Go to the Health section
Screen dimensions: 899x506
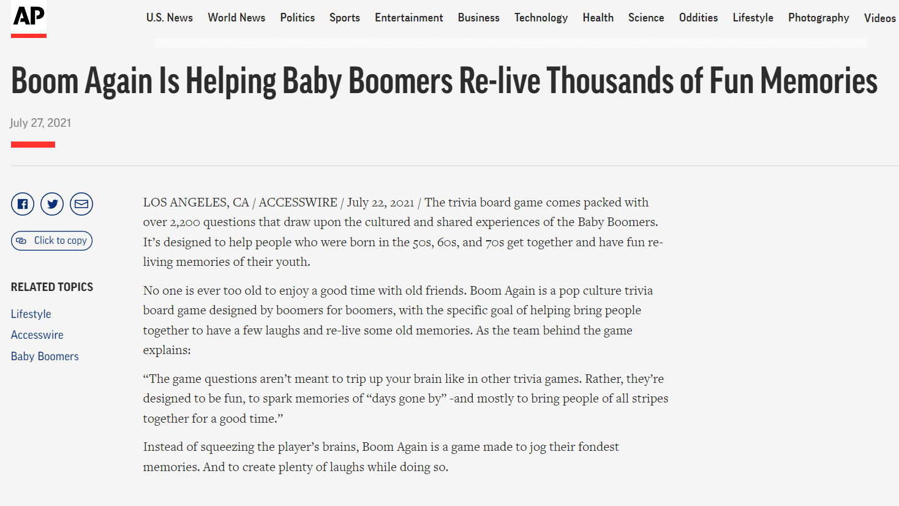coord(598,18)
